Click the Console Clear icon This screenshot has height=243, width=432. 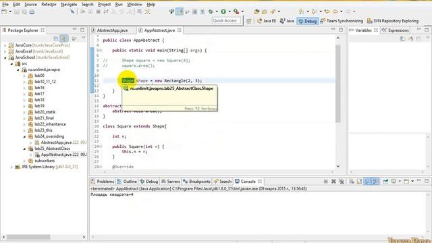click(352, 182)
